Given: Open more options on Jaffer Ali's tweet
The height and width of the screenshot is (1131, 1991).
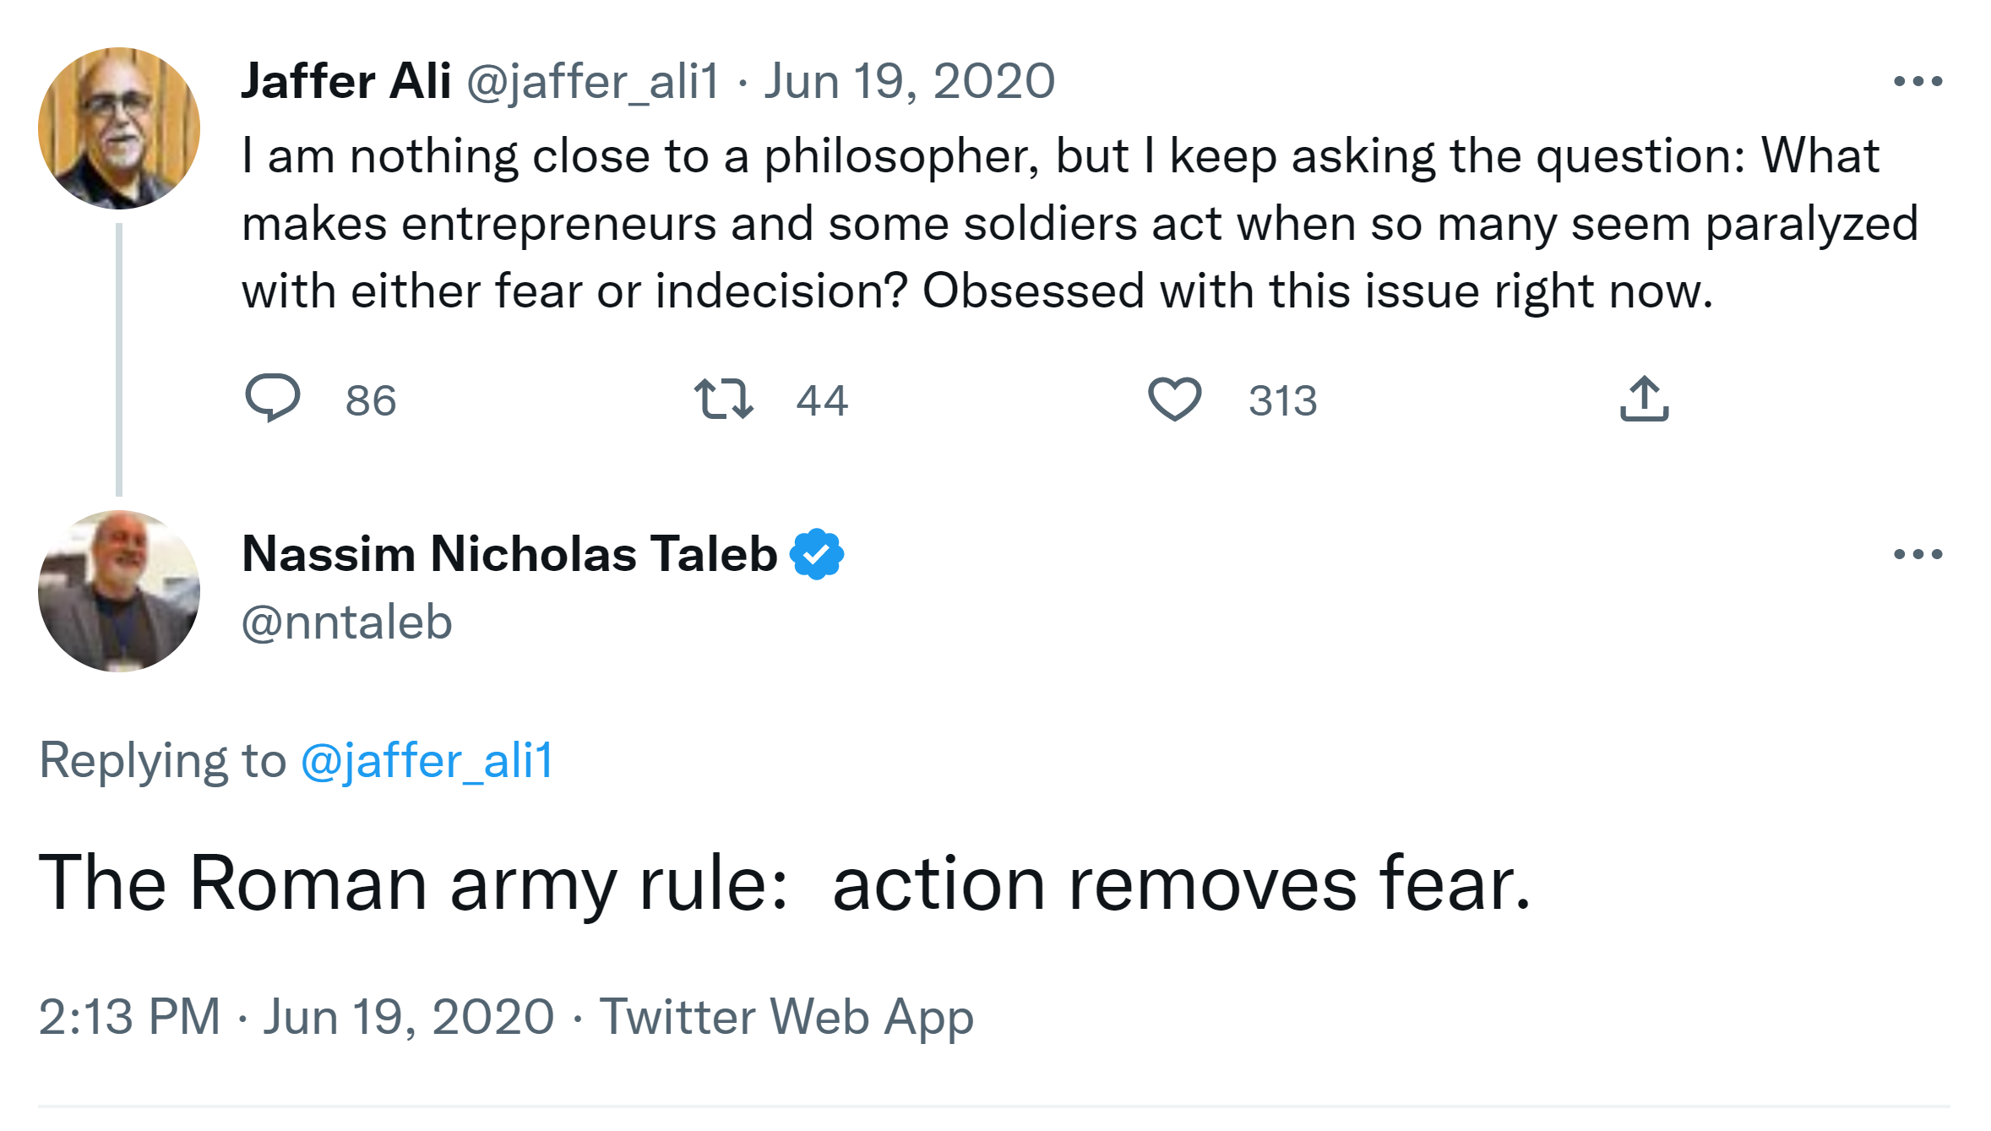Looking at the screenshot, I should click(1918, 81).
